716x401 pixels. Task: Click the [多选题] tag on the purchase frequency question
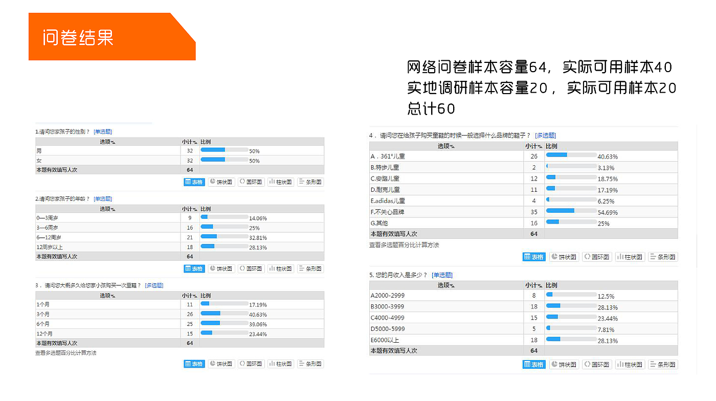click(154, 285)
